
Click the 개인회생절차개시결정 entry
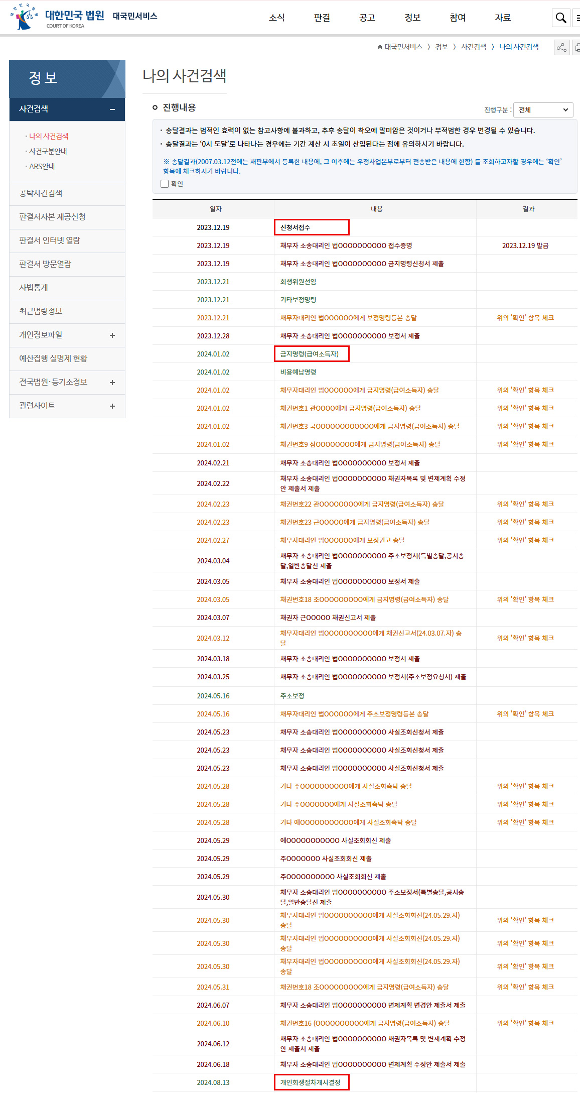(310, 1082)
